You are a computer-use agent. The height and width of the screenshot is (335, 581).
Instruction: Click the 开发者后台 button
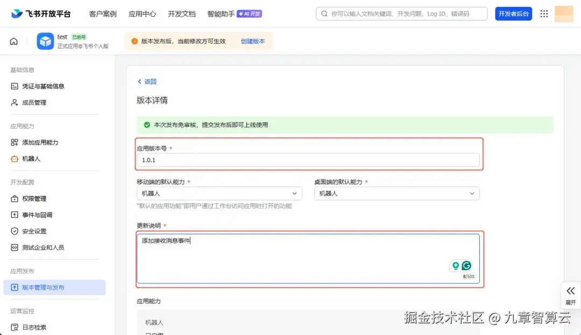click(x=514, y=13)
